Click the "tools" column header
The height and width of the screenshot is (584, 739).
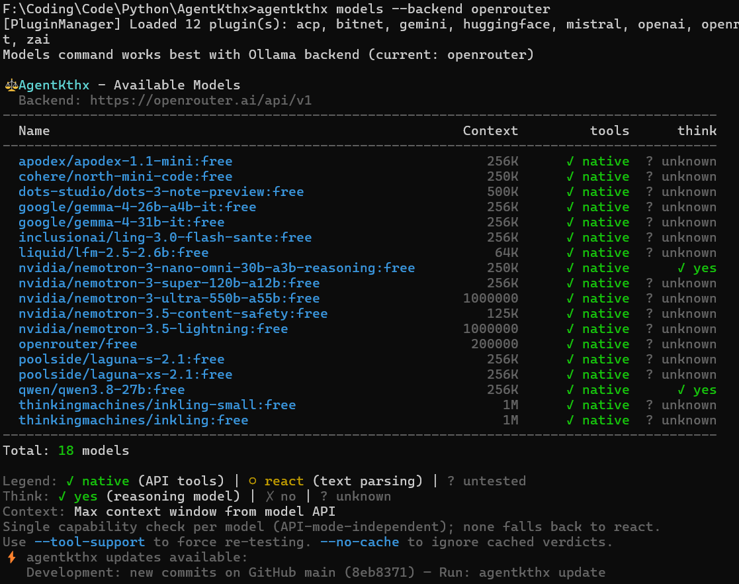609,130
